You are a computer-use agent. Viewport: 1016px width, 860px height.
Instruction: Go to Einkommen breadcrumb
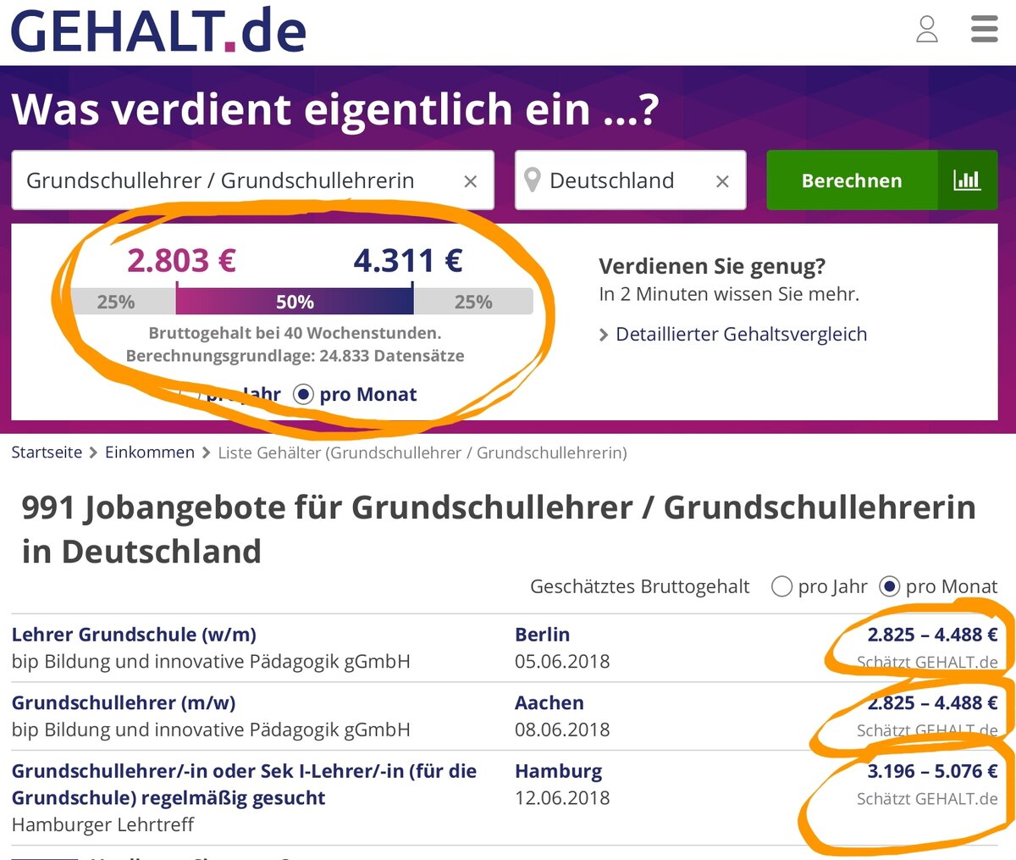tap(150, 452)
